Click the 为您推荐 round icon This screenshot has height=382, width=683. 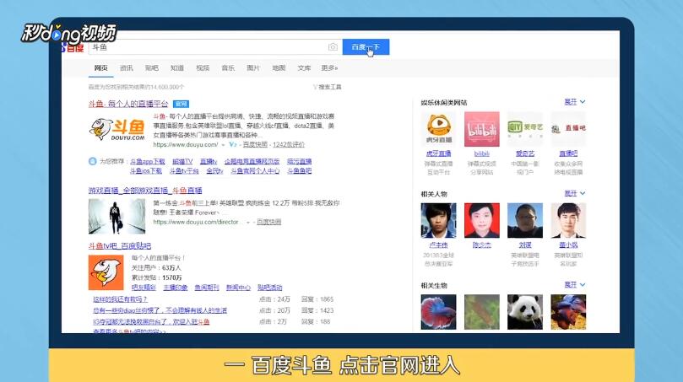tap(92, 161)
